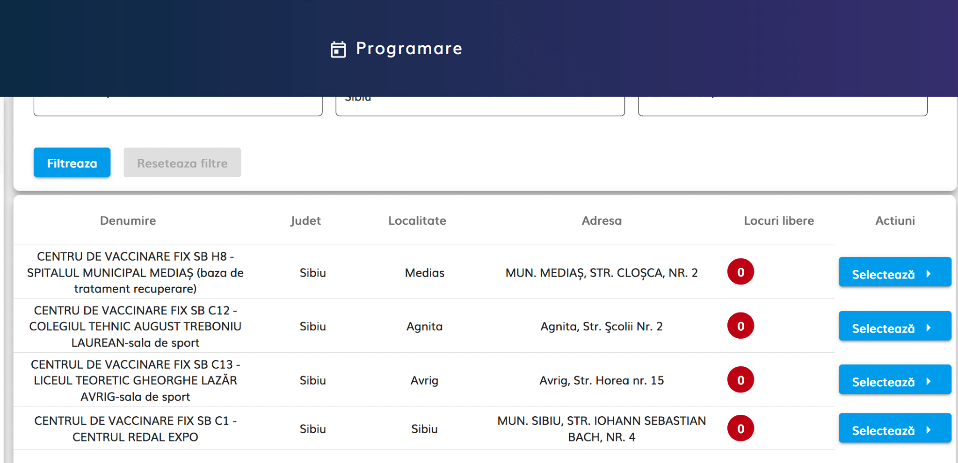Click the red 0 badge for REDAL EXPO row
Screen dimensions: 958x463
point(740,428)
